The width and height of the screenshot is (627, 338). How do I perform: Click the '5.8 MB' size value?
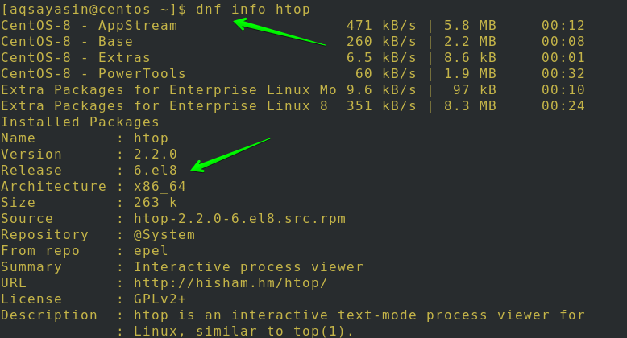470,26
